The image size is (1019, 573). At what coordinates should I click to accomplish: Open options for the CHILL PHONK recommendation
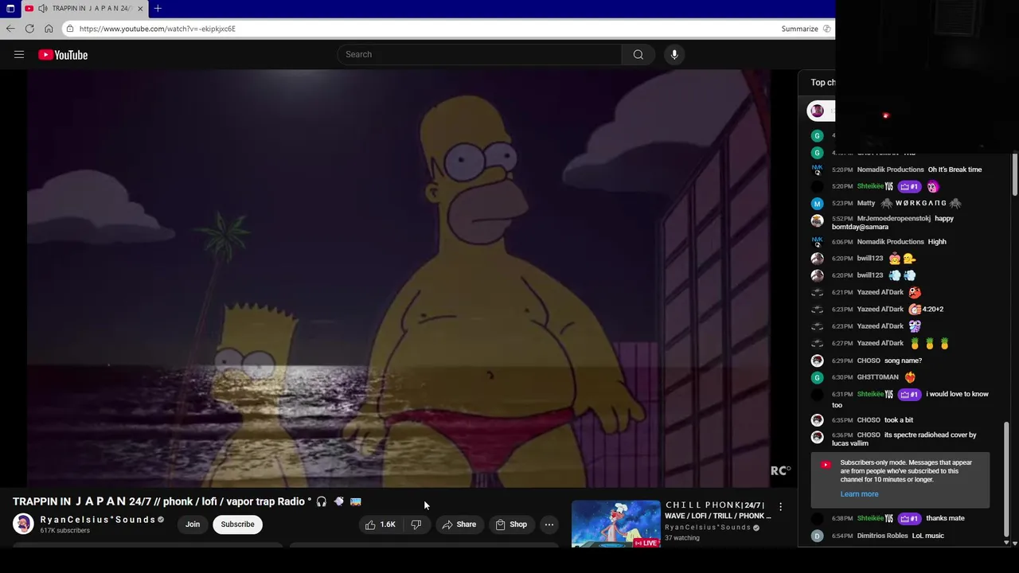point(780,506)
